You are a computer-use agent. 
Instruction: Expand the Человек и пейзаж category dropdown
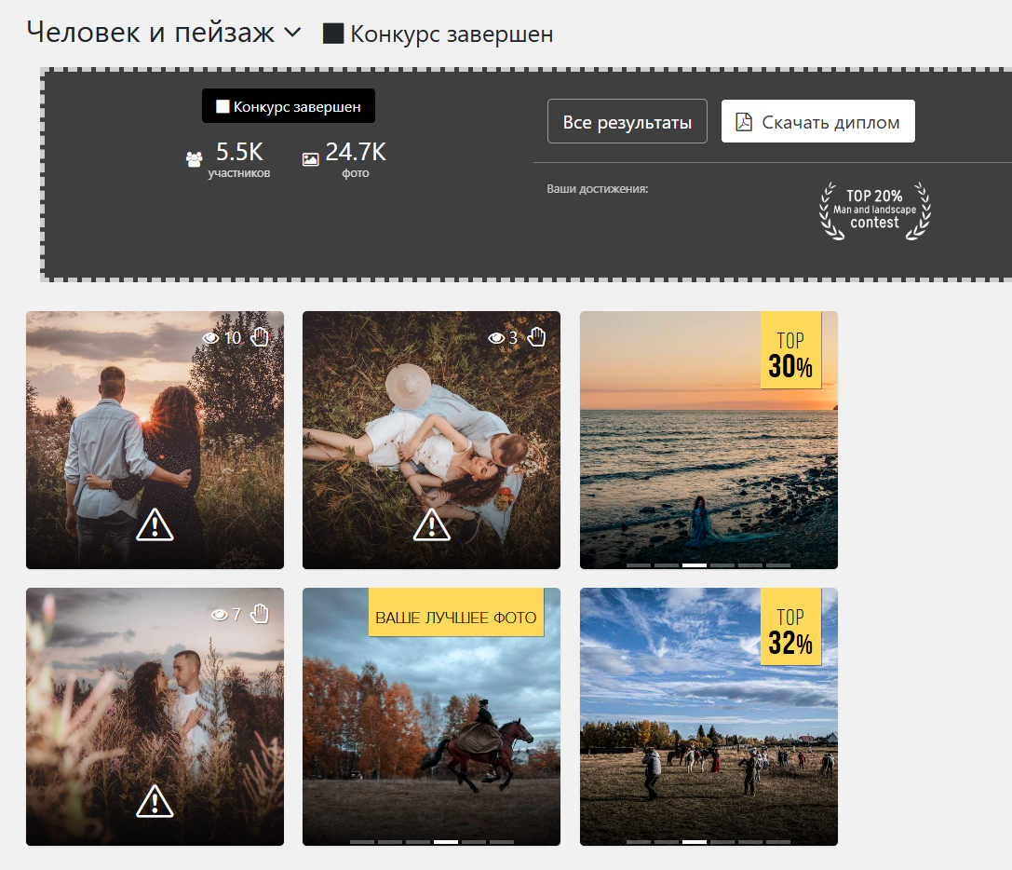(293, 32)
